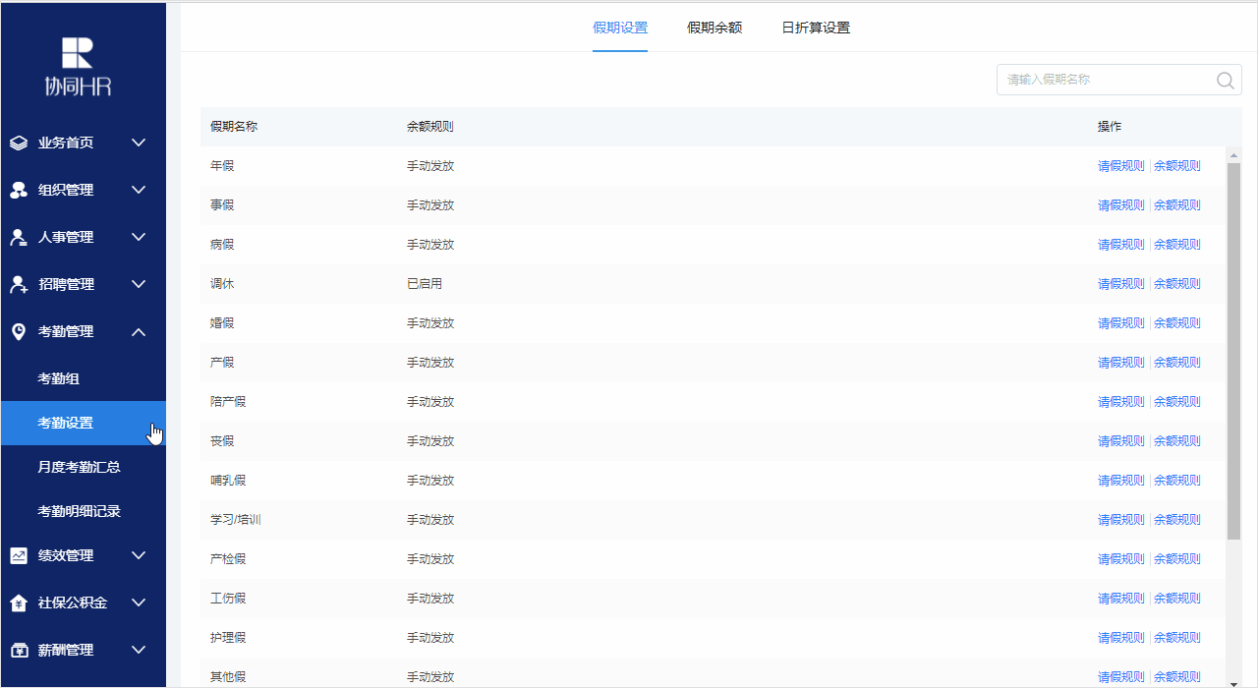Open 余额规则 for 丧假
Viewport: 1258px width, 688px height.
tap(1177, 441)
